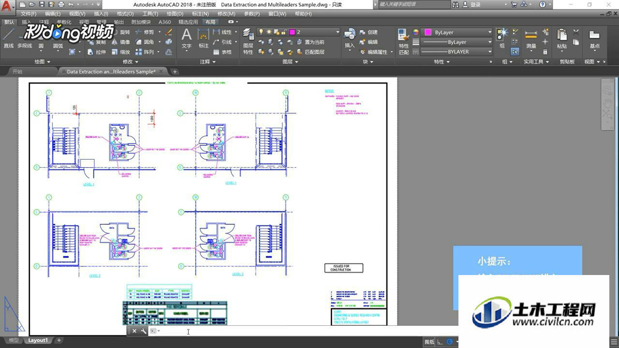619x348 pixels.
Task: Click Match Properties (特性匹配) icon
Action: (x=403, y=41)
